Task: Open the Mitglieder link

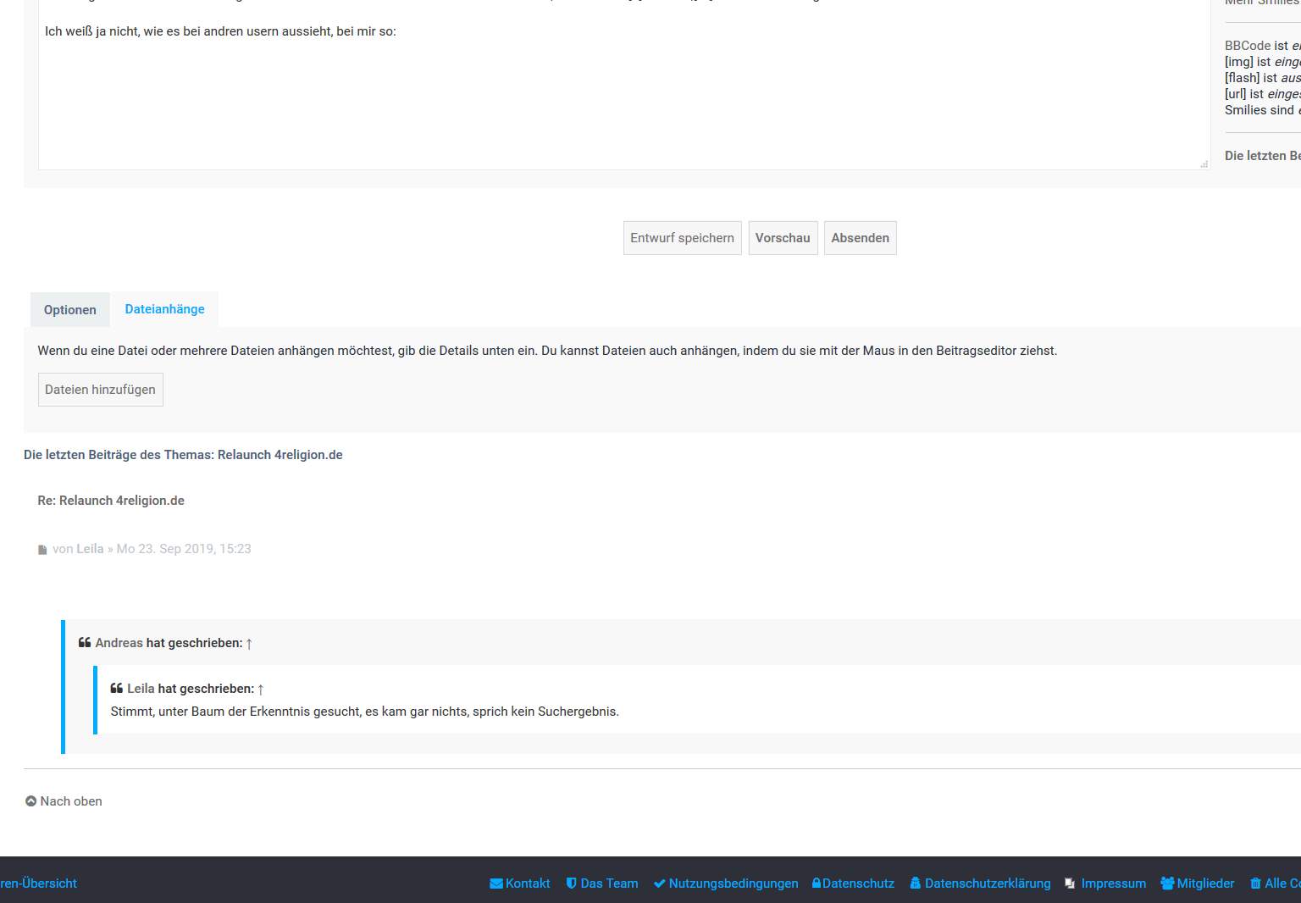Action: pyautogui.click(x=1206, y=884)
